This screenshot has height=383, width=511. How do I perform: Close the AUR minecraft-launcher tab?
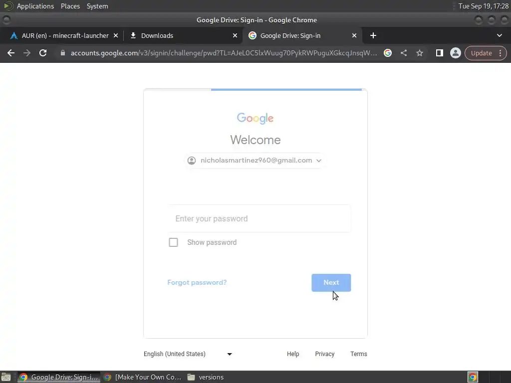click(x=116, y=35)
